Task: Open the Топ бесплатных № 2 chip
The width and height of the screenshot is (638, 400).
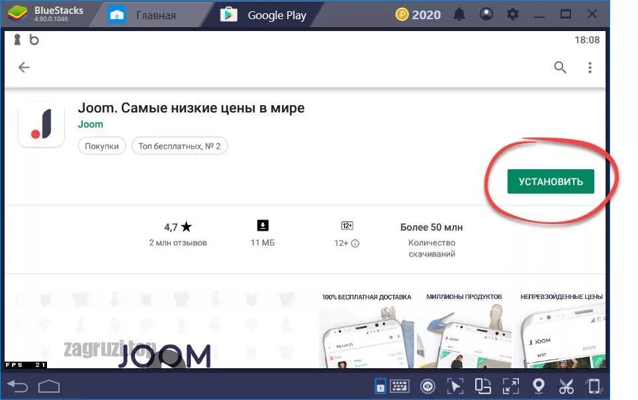Action: coord(179,146)
